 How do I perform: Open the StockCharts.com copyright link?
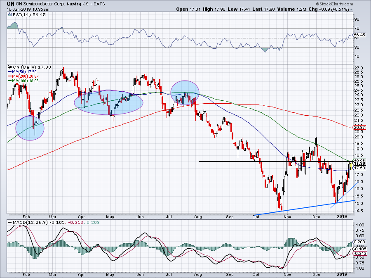pyautogui.click(x=334, y=4)
